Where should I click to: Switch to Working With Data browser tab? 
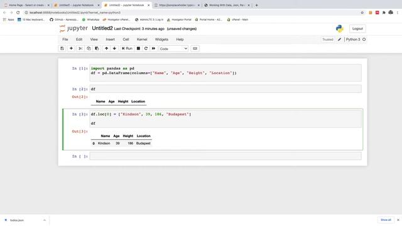(227, 5)
